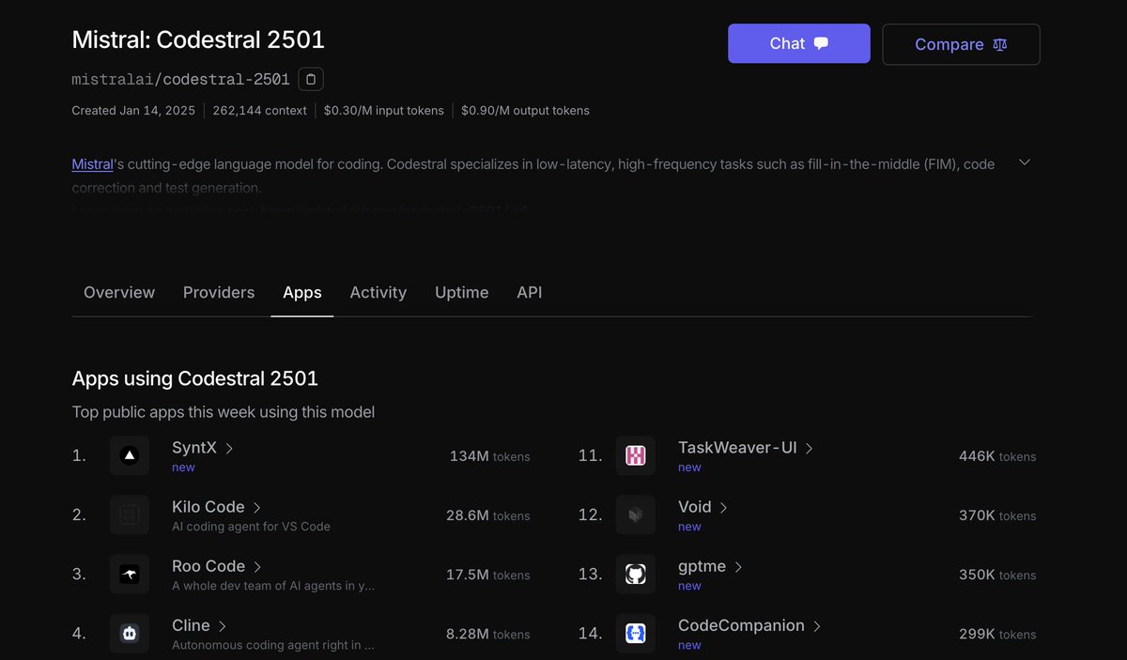Open the CodeCompanion app link
Screen dimensions: 1127x660
pyautogui.click(x=741, y=625)
